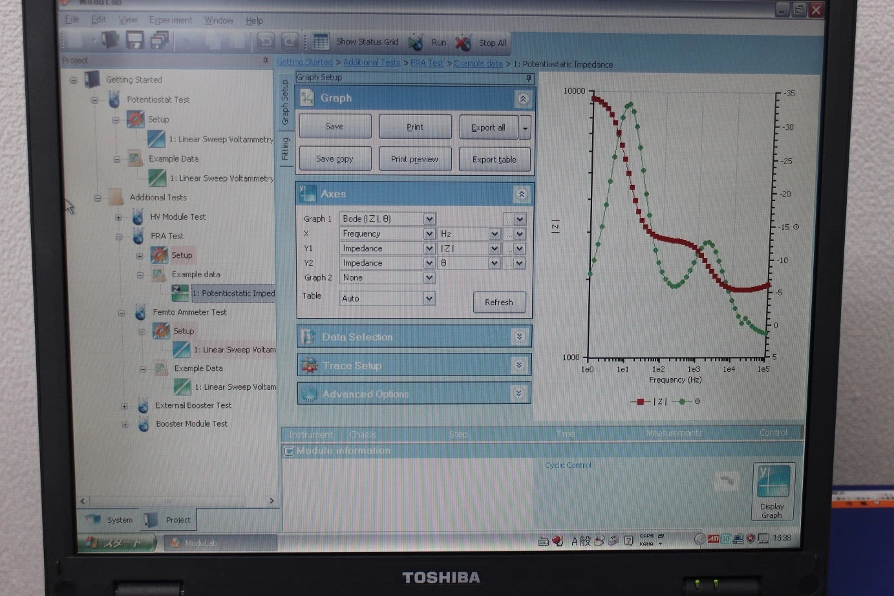Viewport: 894px width, 596px height.
Task: Open the Hz units dropdown
Action: click(495, 234)
